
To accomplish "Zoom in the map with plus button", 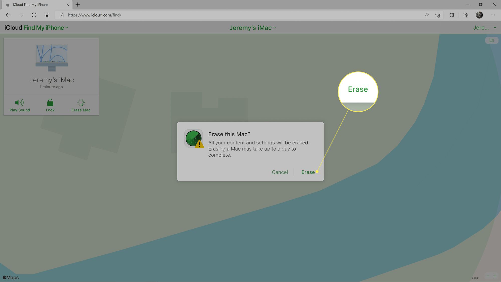I will pos(495,276).
